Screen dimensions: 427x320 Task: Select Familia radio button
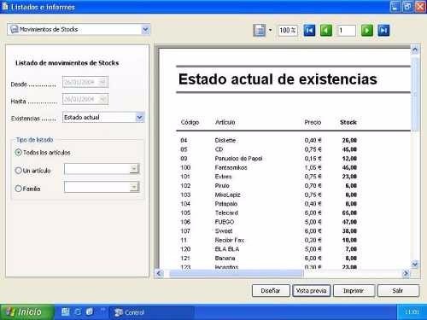pos(18,189)
